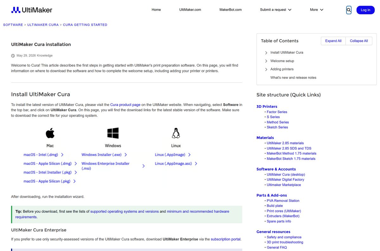Click arrow next to Windows Enterprise Installer
Screen dimensions: 380x251
click(143, 166)
